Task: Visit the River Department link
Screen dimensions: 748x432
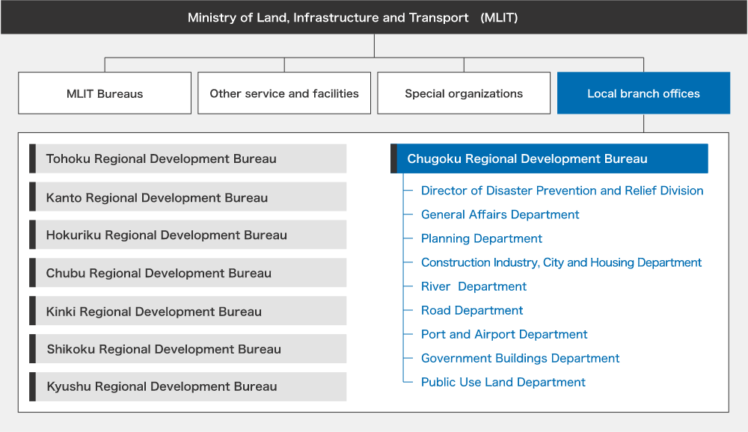Action: pos(473,286)
